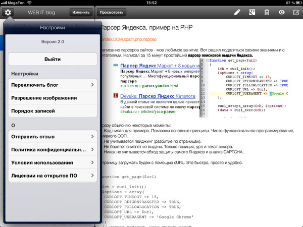The height and width of the screenshot is (227, 303).
Task: Tap the media/image insert icon in toolbar
Action: (252, 12)
